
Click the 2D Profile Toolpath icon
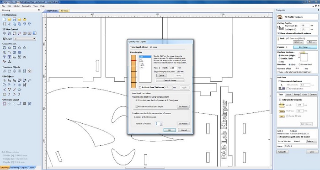tap(280, 17)
